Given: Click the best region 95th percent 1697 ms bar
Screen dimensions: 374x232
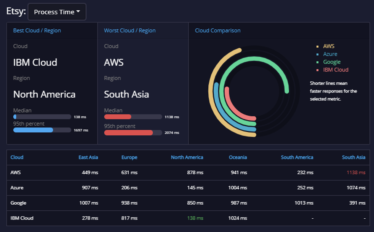Looking at the screenshot, I should [42, 130].
